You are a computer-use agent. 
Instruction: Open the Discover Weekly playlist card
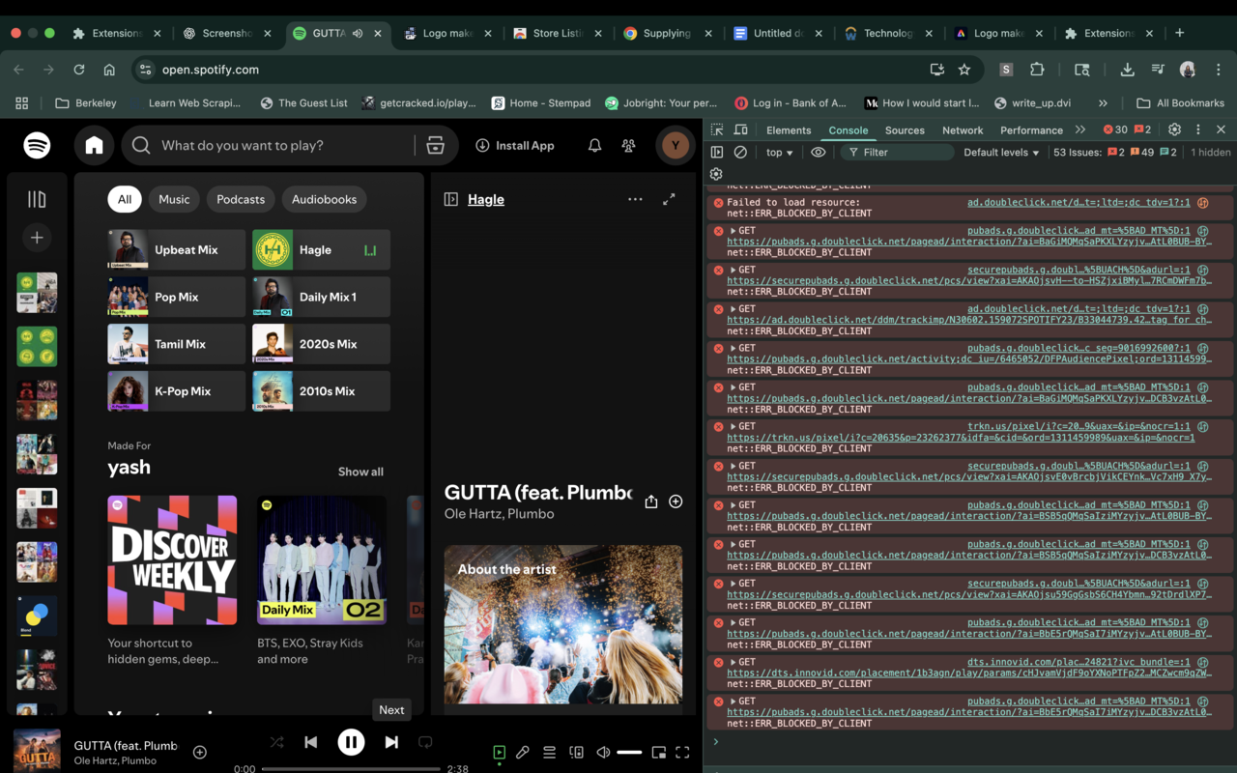(x=172, y=581)
